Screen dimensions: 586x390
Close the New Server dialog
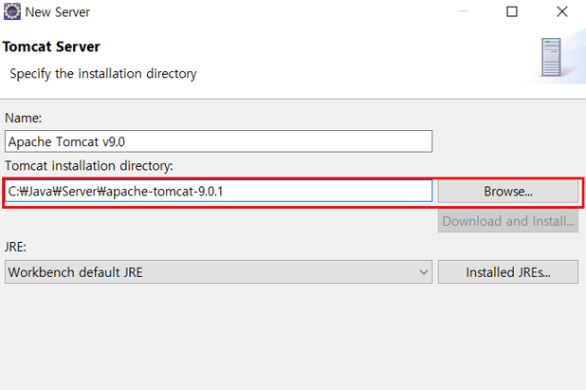562,11
